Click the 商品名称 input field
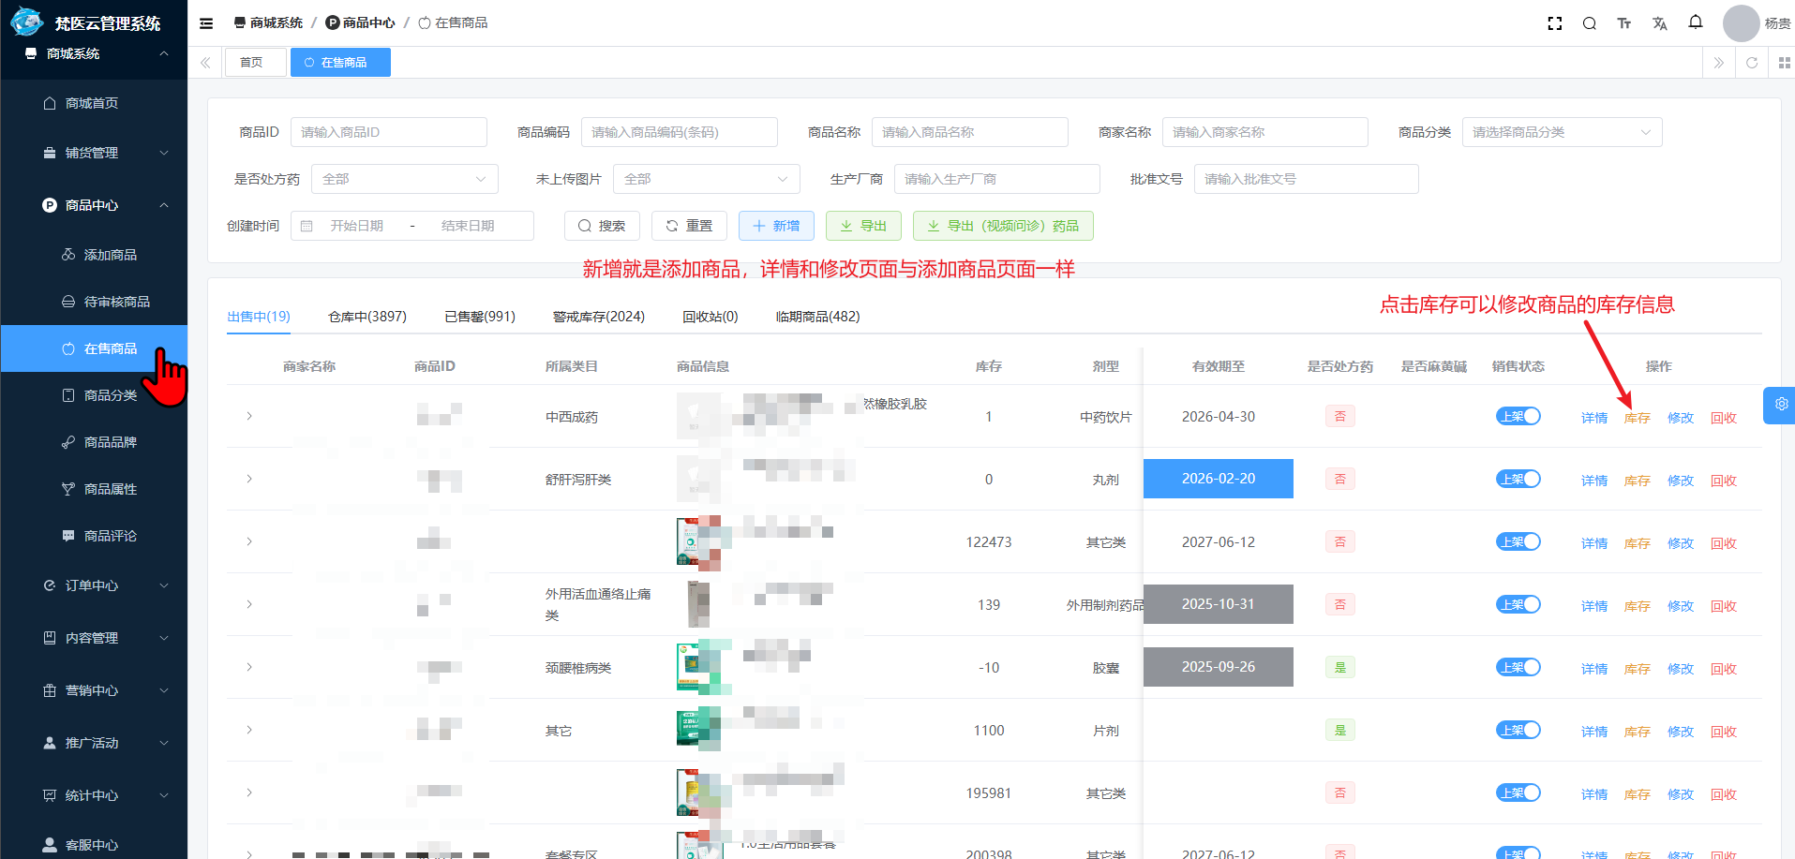Viewport: 1795px width, 859px height. 969,131
